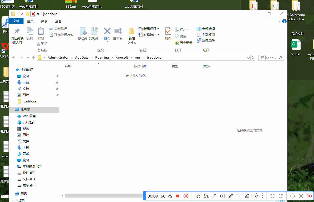
Task: Click the Rename (重命名) icon
Action: (118, 31)
